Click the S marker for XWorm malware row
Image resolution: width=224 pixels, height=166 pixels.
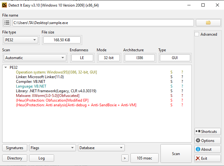tap(171, 96)
